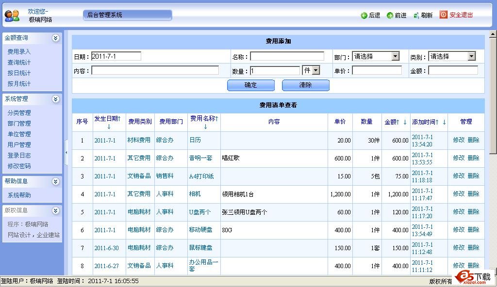Open the 部门 (Department) dropdown

395,56
